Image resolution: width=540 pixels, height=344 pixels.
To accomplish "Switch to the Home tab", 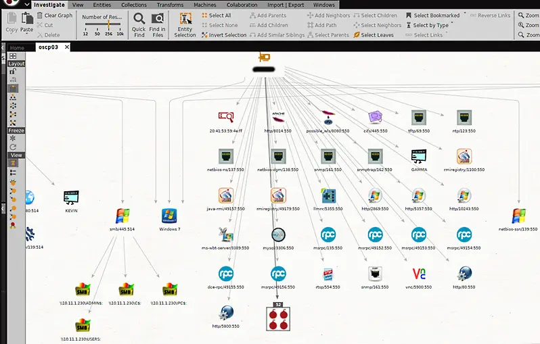I will point(17,48).
